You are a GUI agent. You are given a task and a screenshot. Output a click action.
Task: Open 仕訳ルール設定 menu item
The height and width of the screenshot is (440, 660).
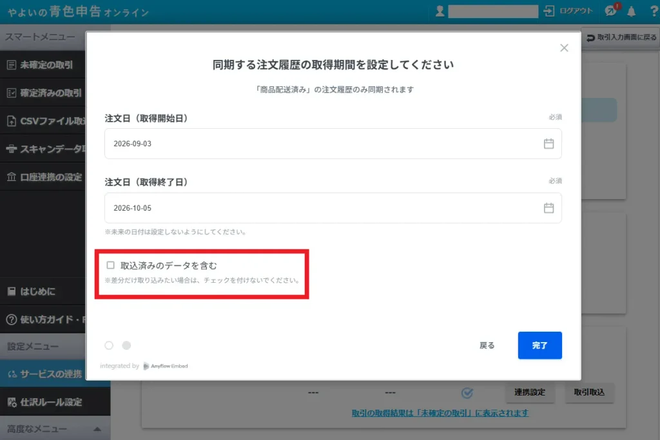[55, 402]
